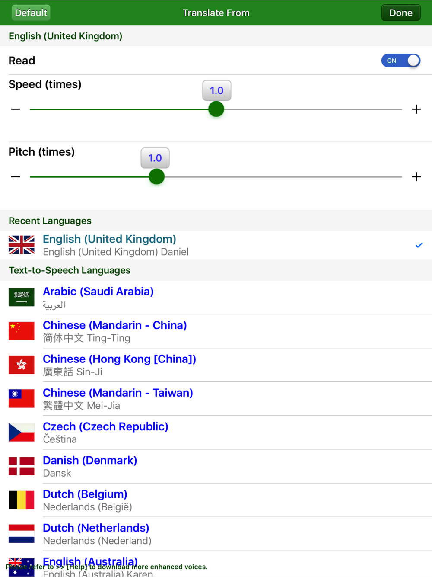This screenshot has height=577, width=432.
Task: Tap the China flag icon
Action: coord(22,331)
